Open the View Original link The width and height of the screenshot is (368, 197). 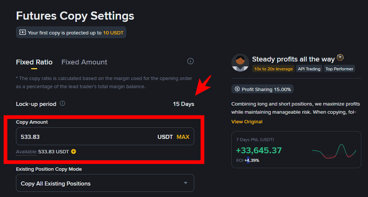(x=247, y=122)
